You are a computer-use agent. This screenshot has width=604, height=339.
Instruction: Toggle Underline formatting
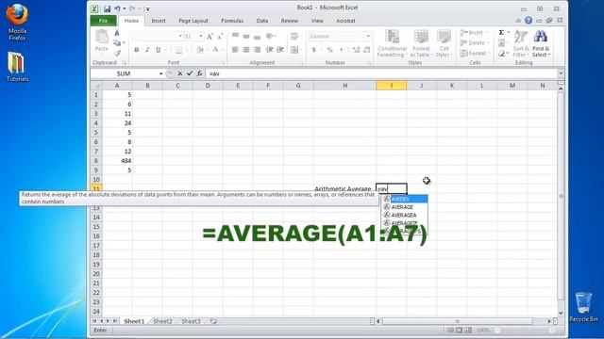pos(158,50)
